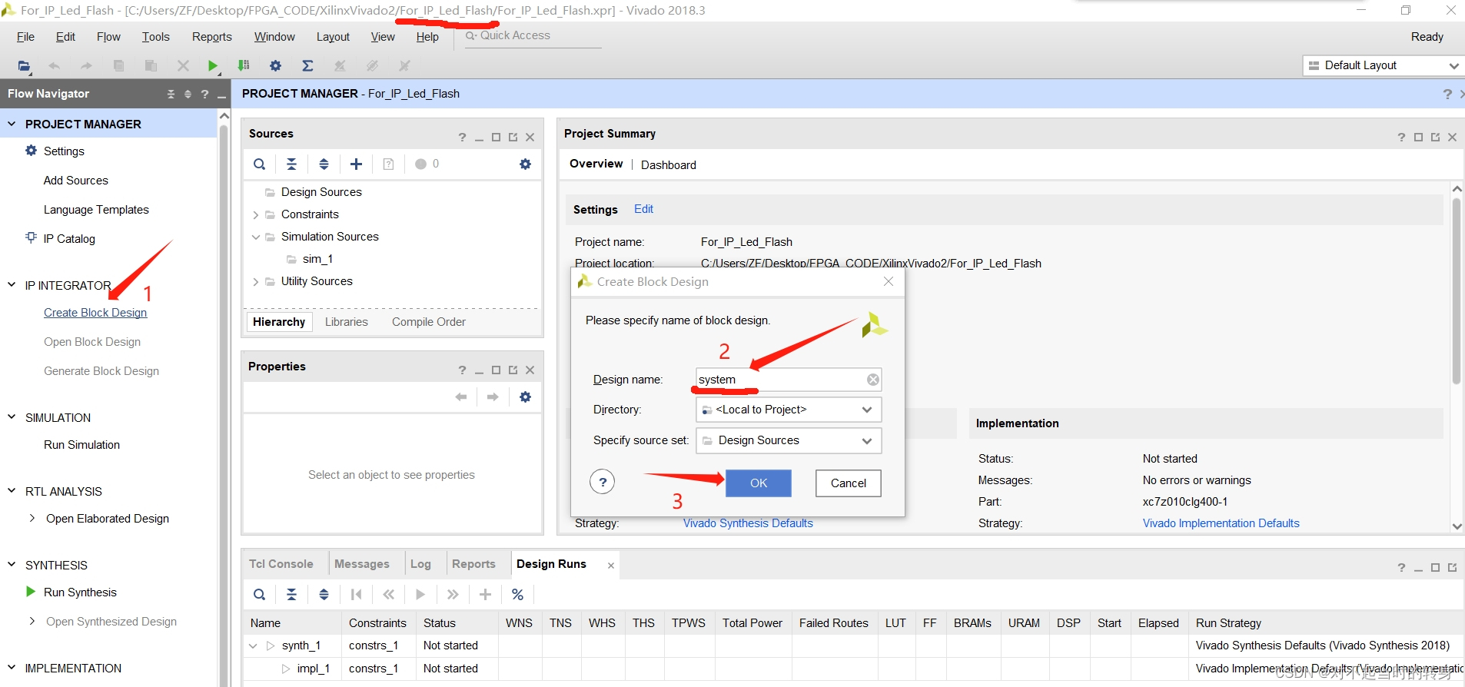The height and width of the screenshot is (687, 1465).
Task: Launch runs play icon in Design Runs
Action: [420, 594]
